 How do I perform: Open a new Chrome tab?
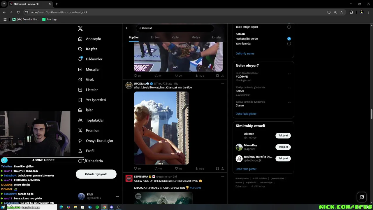click(x=57, y=4)
